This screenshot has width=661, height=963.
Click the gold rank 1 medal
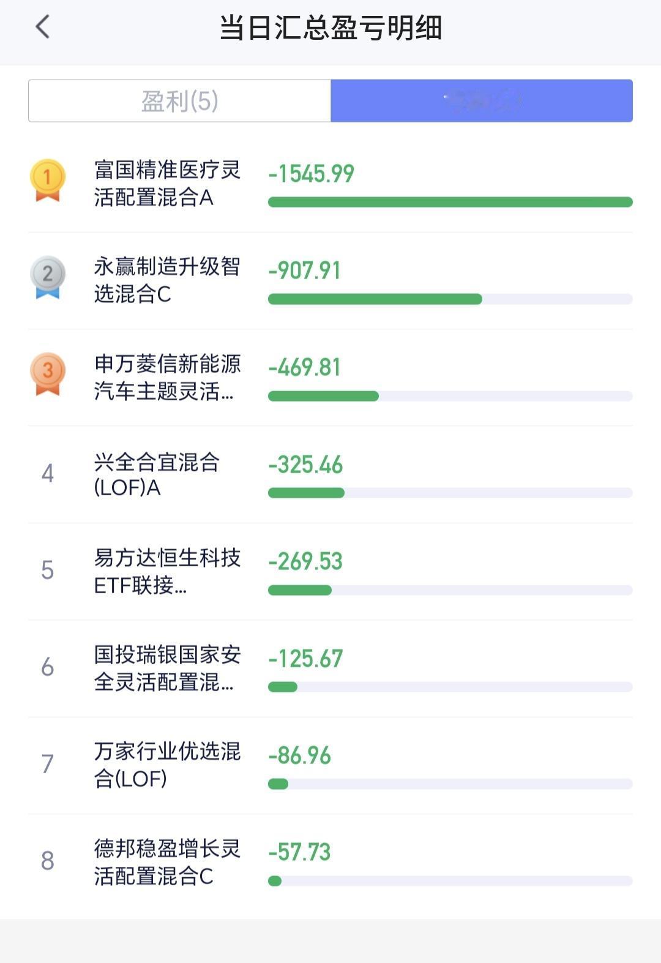tap(48, 180)
